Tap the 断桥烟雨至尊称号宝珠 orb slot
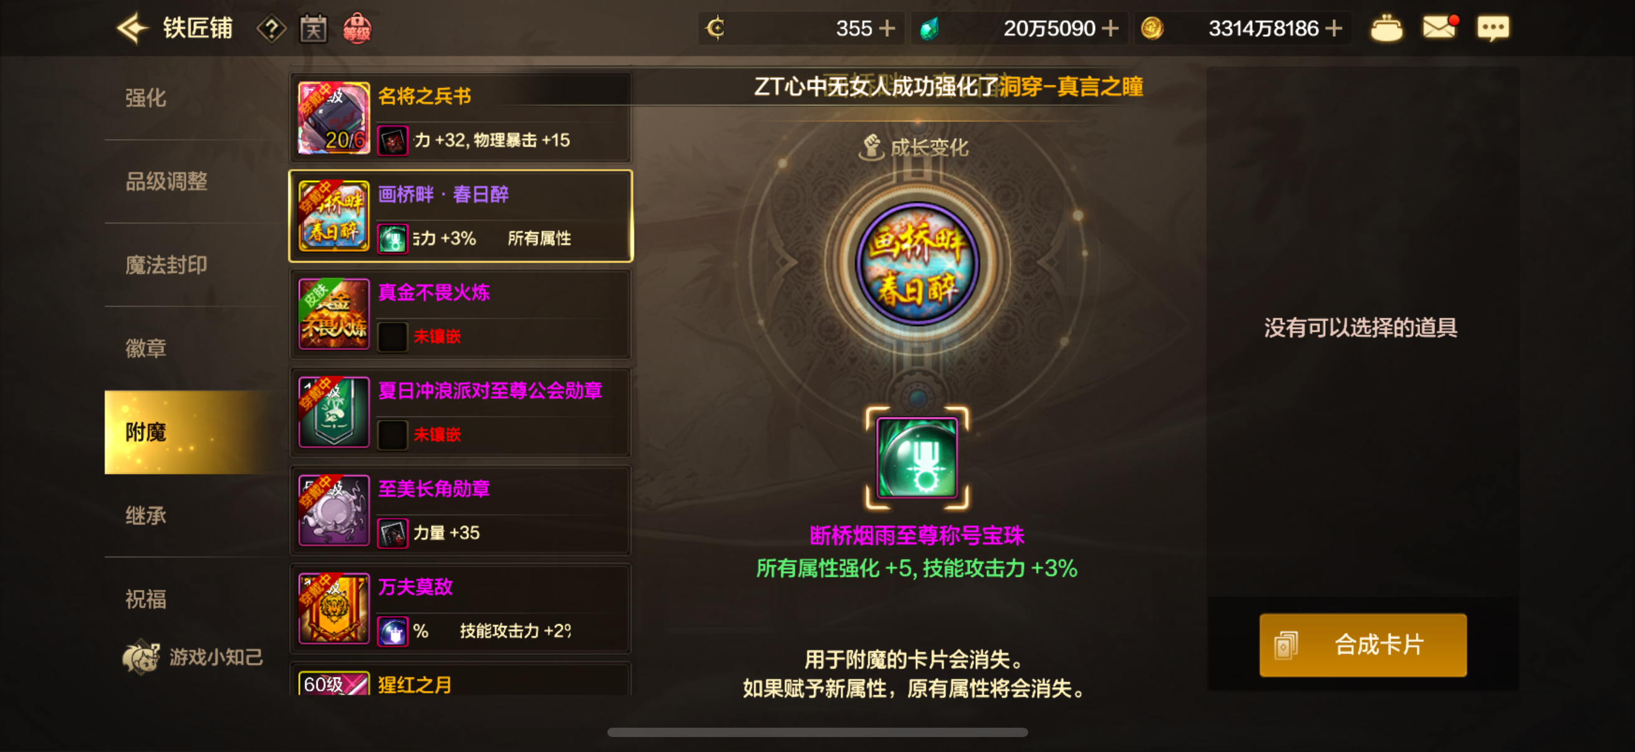Screen dimensions: 1635x752 coord(917,457)
